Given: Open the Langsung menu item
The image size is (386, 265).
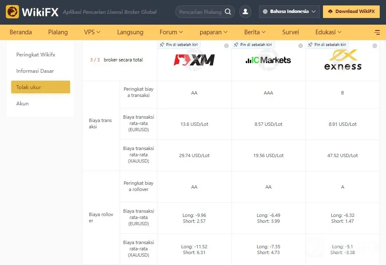Looking at the screenshot, I should pos(130,32).
